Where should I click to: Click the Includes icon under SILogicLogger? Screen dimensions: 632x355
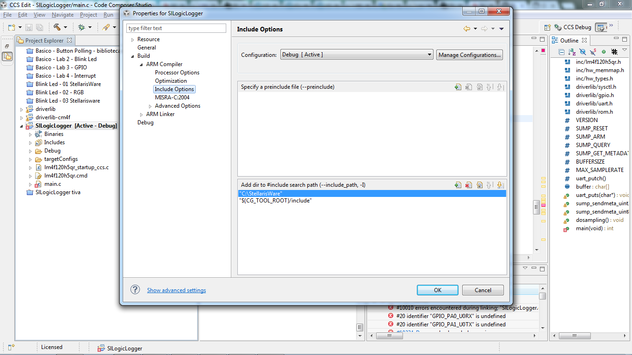(x=38, y=142)
